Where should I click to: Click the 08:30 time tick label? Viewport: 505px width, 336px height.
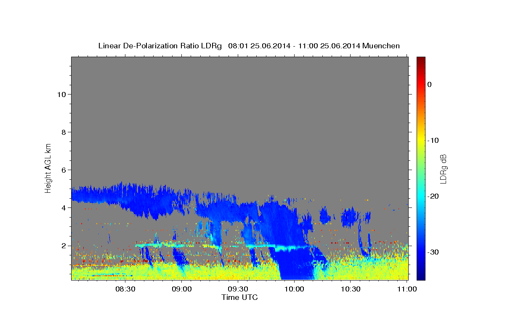(x=125, y=289)
